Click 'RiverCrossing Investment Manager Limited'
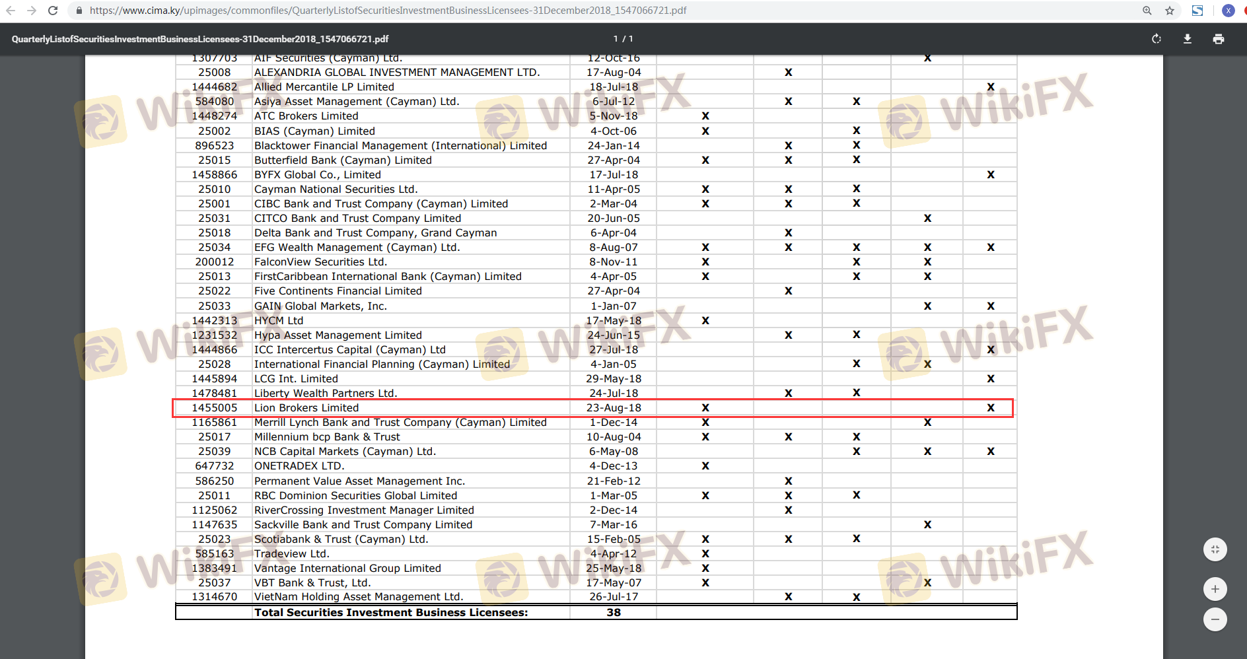This screenshot has width=1247, height=659. tap(364, 510)
